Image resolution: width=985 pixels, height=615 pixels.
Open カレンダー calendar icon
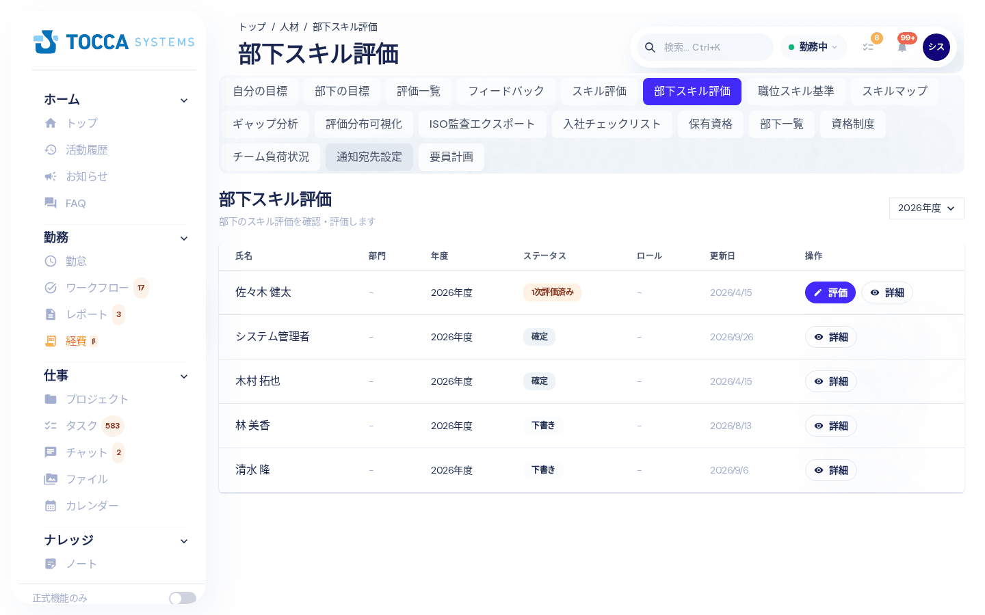point(51,506)
